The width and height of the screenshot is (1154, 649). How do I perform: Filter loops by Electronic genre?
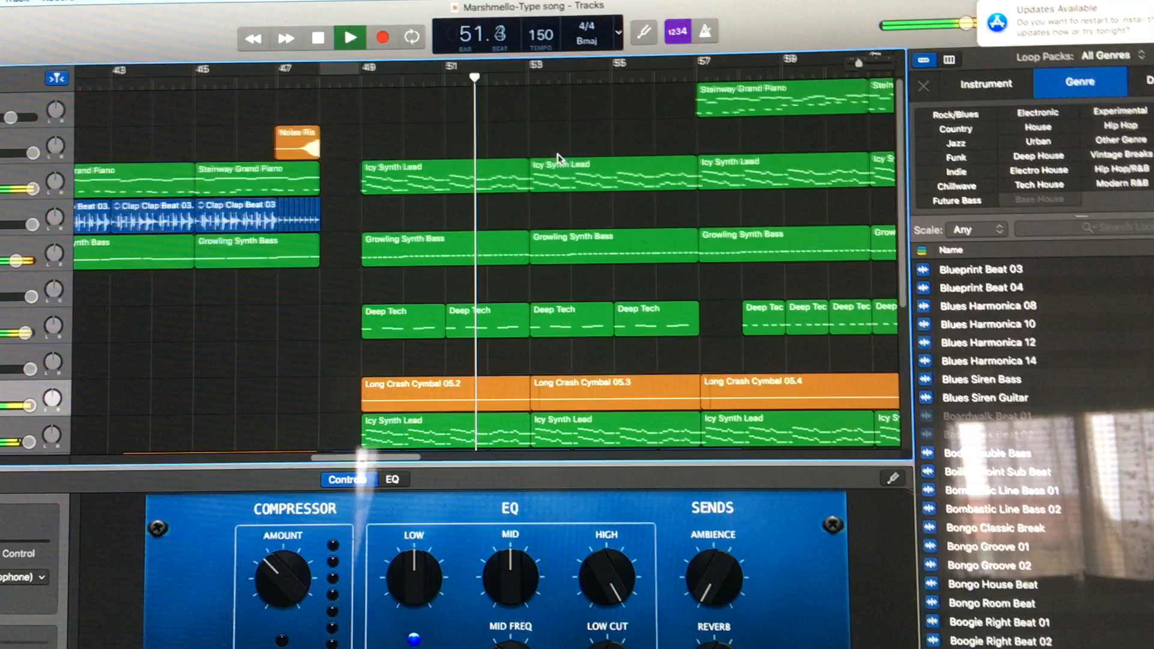tap(1038, 112)
